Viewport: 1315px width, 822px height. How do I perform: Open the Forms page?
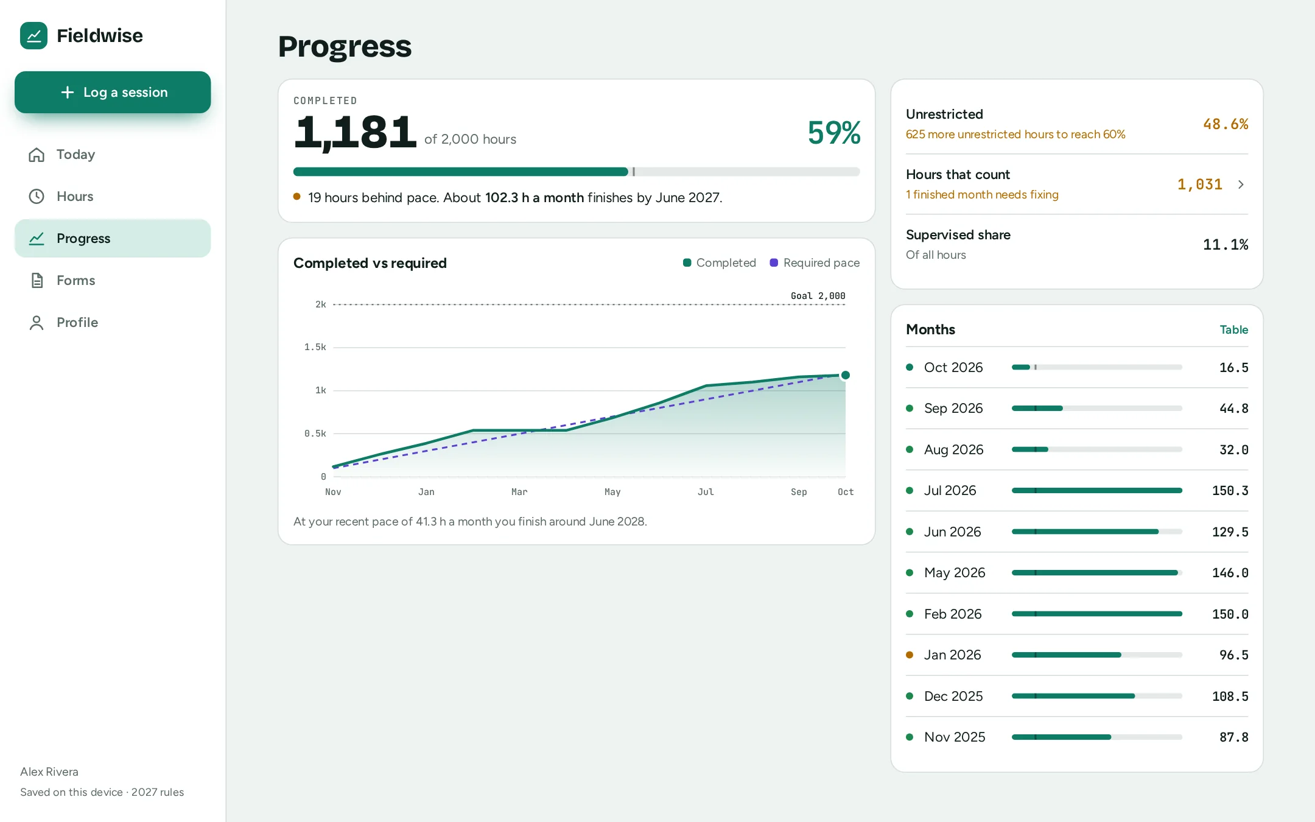point(113,281)
